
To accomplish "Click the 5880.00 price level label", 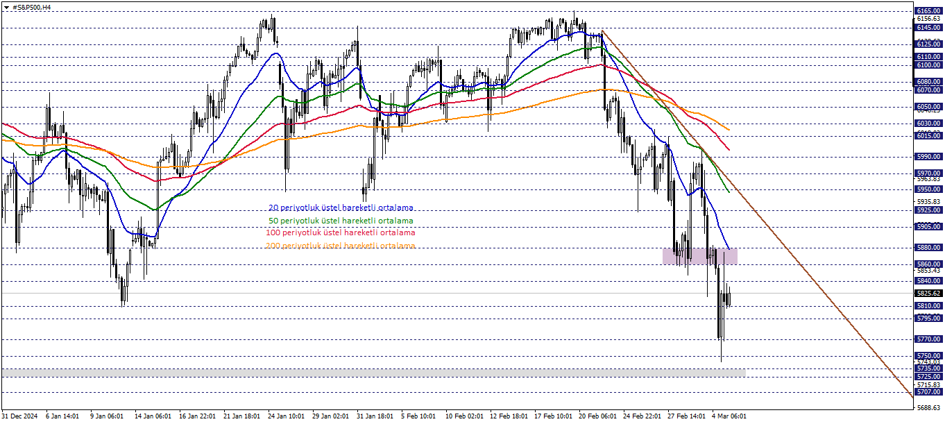I will point(928,248).
